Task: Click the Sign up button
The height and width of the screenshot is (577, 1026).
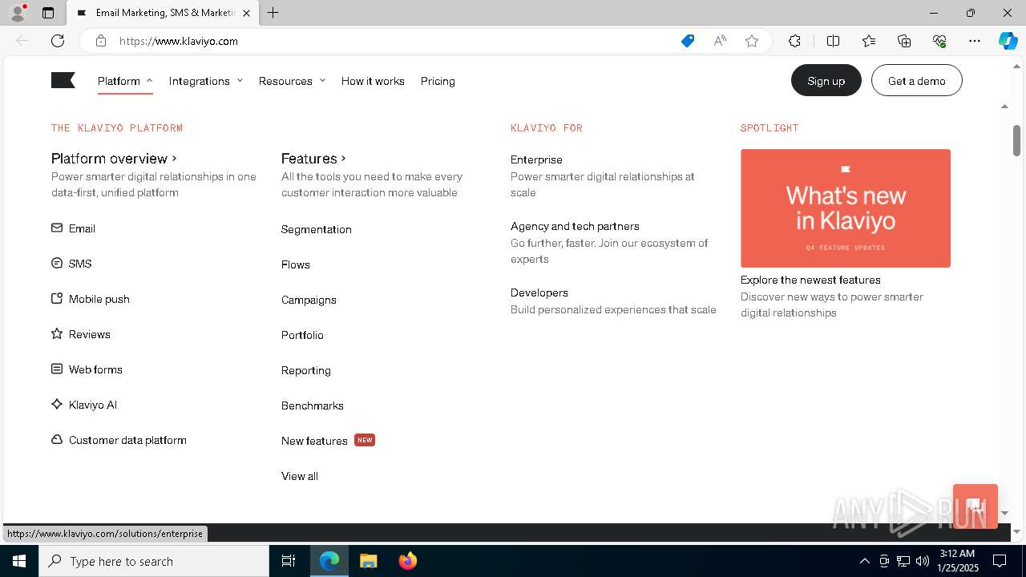Action: tap(826, 80)
